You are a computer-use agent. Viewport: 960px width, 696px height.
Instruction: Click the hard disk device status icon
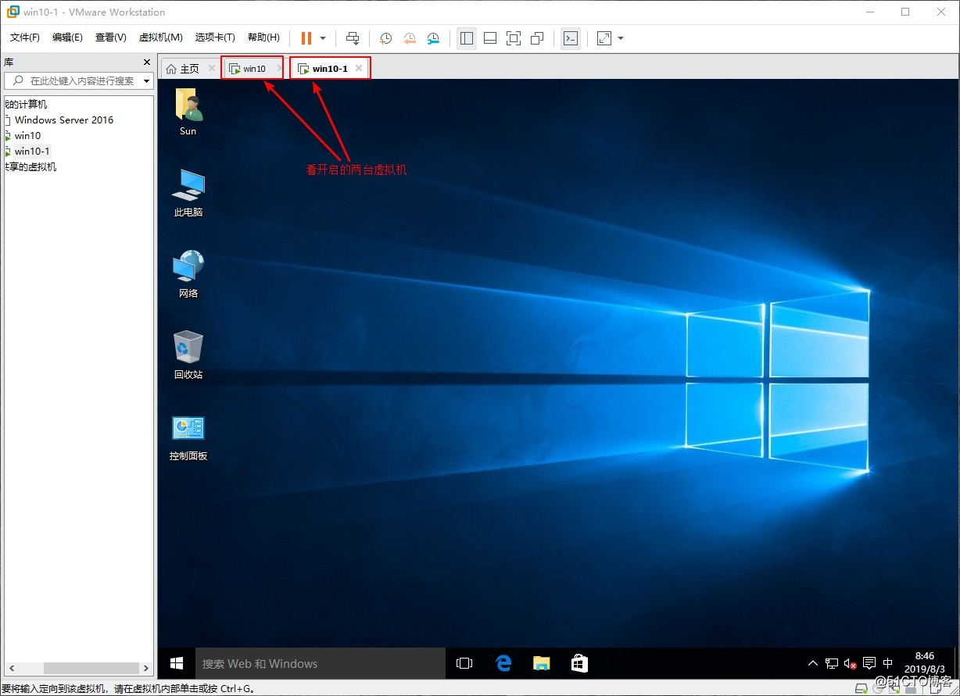[x=861, y=689]
